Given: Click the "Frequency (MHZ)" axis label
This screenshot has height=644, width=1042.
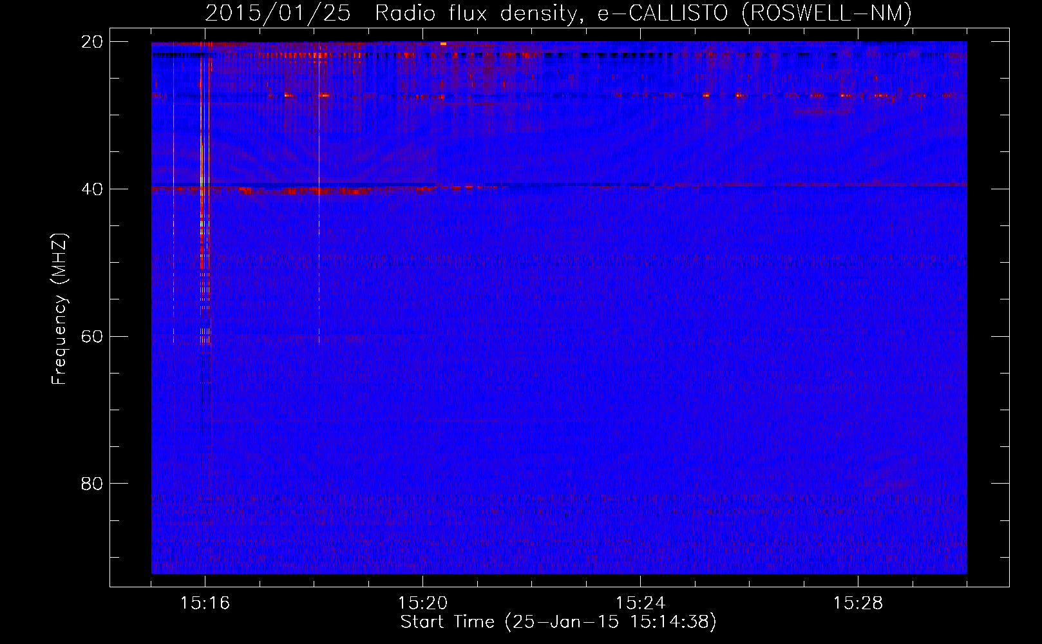Looking at the screenshot, I should pyautogui.click(x=60, y=309).
